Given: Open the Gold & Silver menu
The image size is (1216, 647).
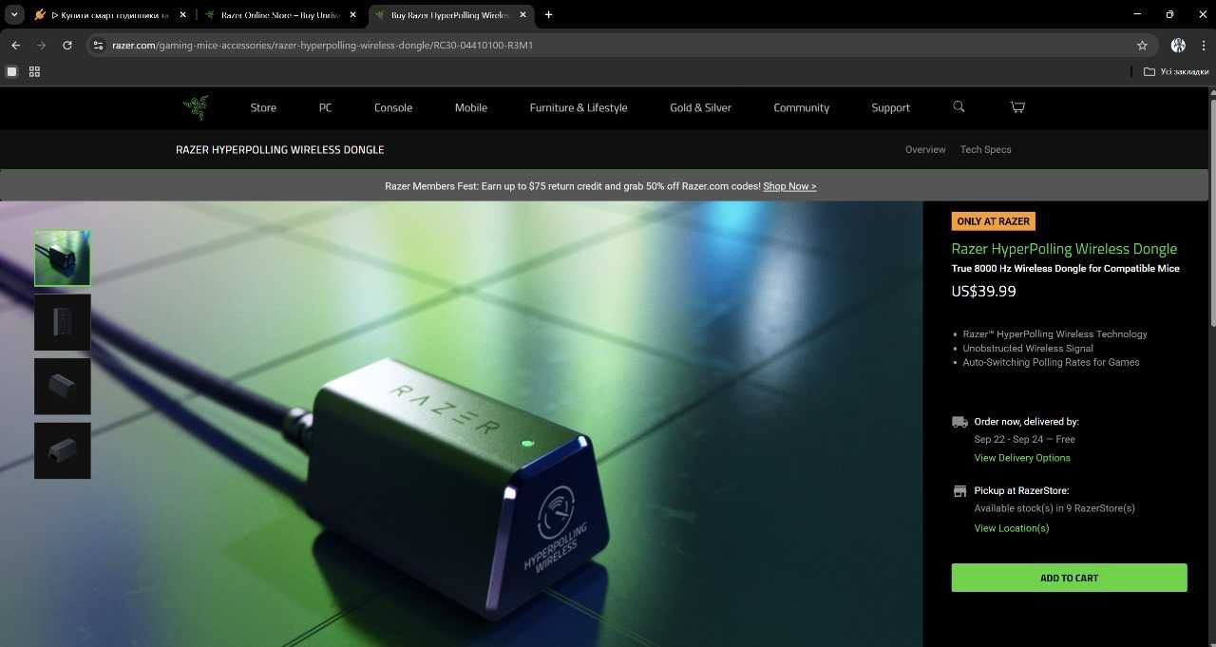Looking at the screenshot, I should 700,107.
